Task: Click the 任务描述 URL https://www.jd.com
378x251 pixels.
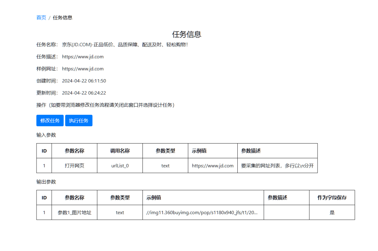Action: pos(83,57)
